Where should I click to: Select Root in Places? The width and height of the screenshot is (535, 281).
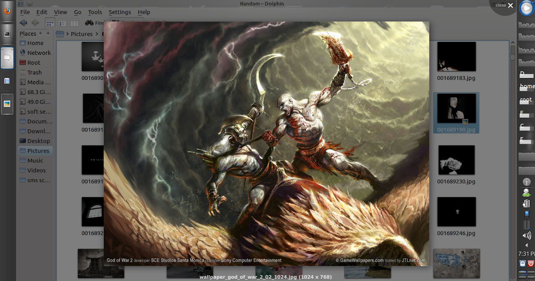pos(35,62)
